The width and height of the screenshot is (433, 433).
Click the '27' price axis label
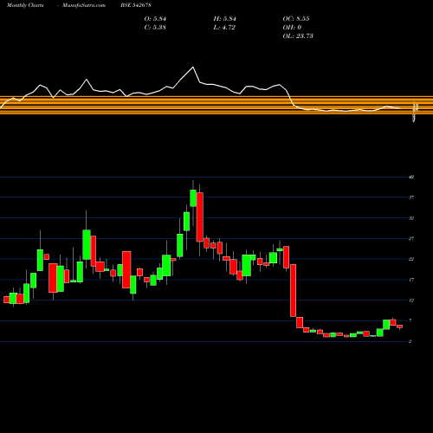pyautogui.click(x=411, y=238)
